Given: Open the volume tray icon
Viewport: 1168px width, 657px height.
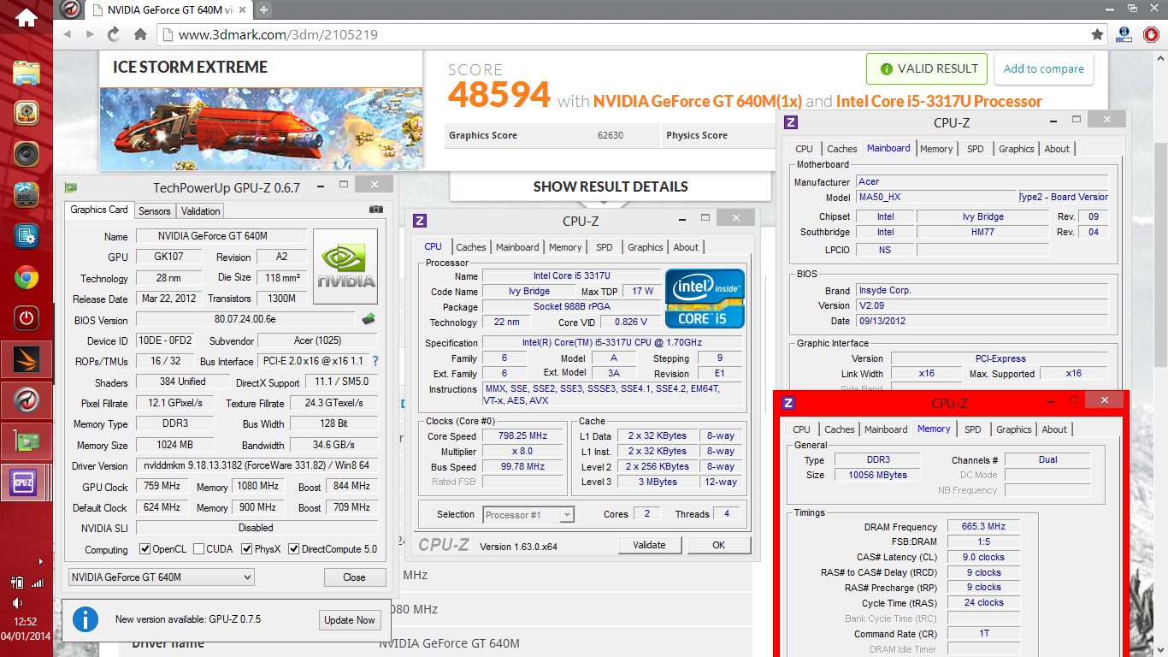Looking at the screenshot, I should pyautogui.click(x=17, y=603).
